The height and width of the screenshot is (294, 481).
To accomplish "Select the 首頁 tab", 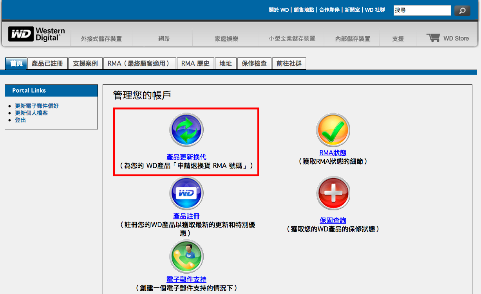I will click(x=16, y=63).
